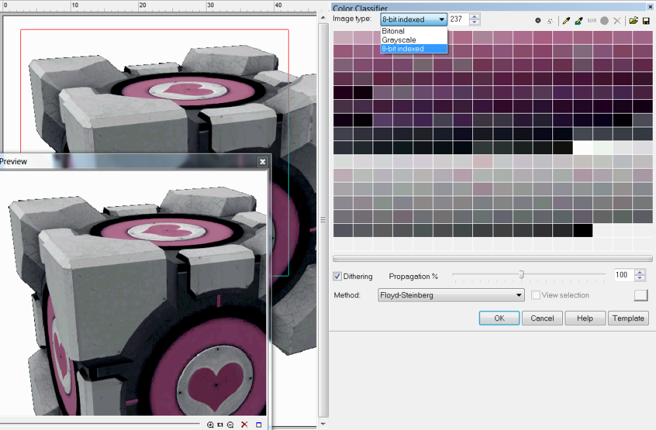Viewport: 656px width, 430px height.
Task: Select the eyedropper with teal region tool
Action: [579, 20]
